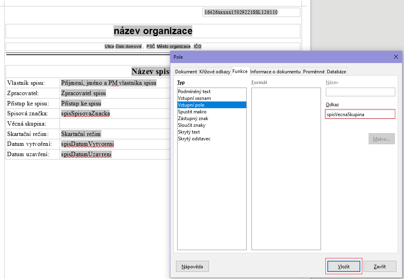
Task: Switch to the Dokument tab
Action: pyautogui.click(x=186, y=72)
